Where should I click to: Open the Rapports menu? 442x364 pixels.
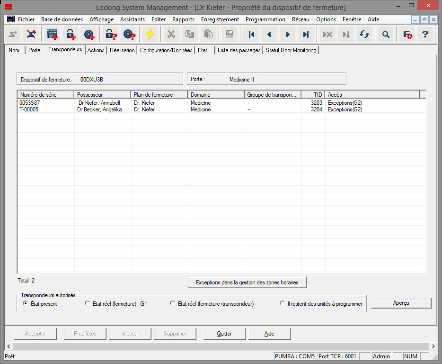(x=183, y=19)
